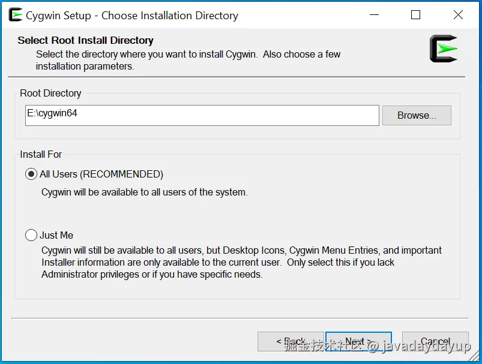Click the Next button to continue

(358, 340)
